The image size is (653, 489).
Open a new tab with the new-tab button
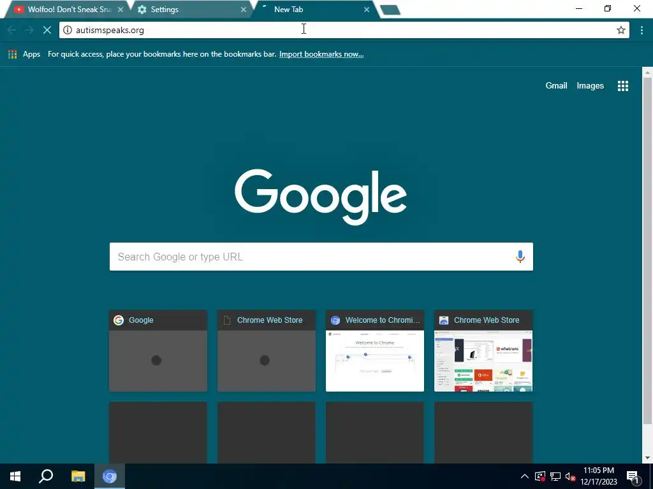point(390,10)
